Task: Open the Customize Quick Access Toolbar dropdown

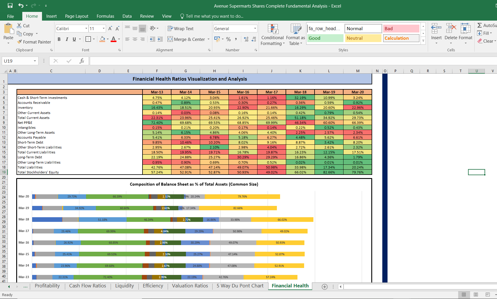Action: (x=46, y=6)
